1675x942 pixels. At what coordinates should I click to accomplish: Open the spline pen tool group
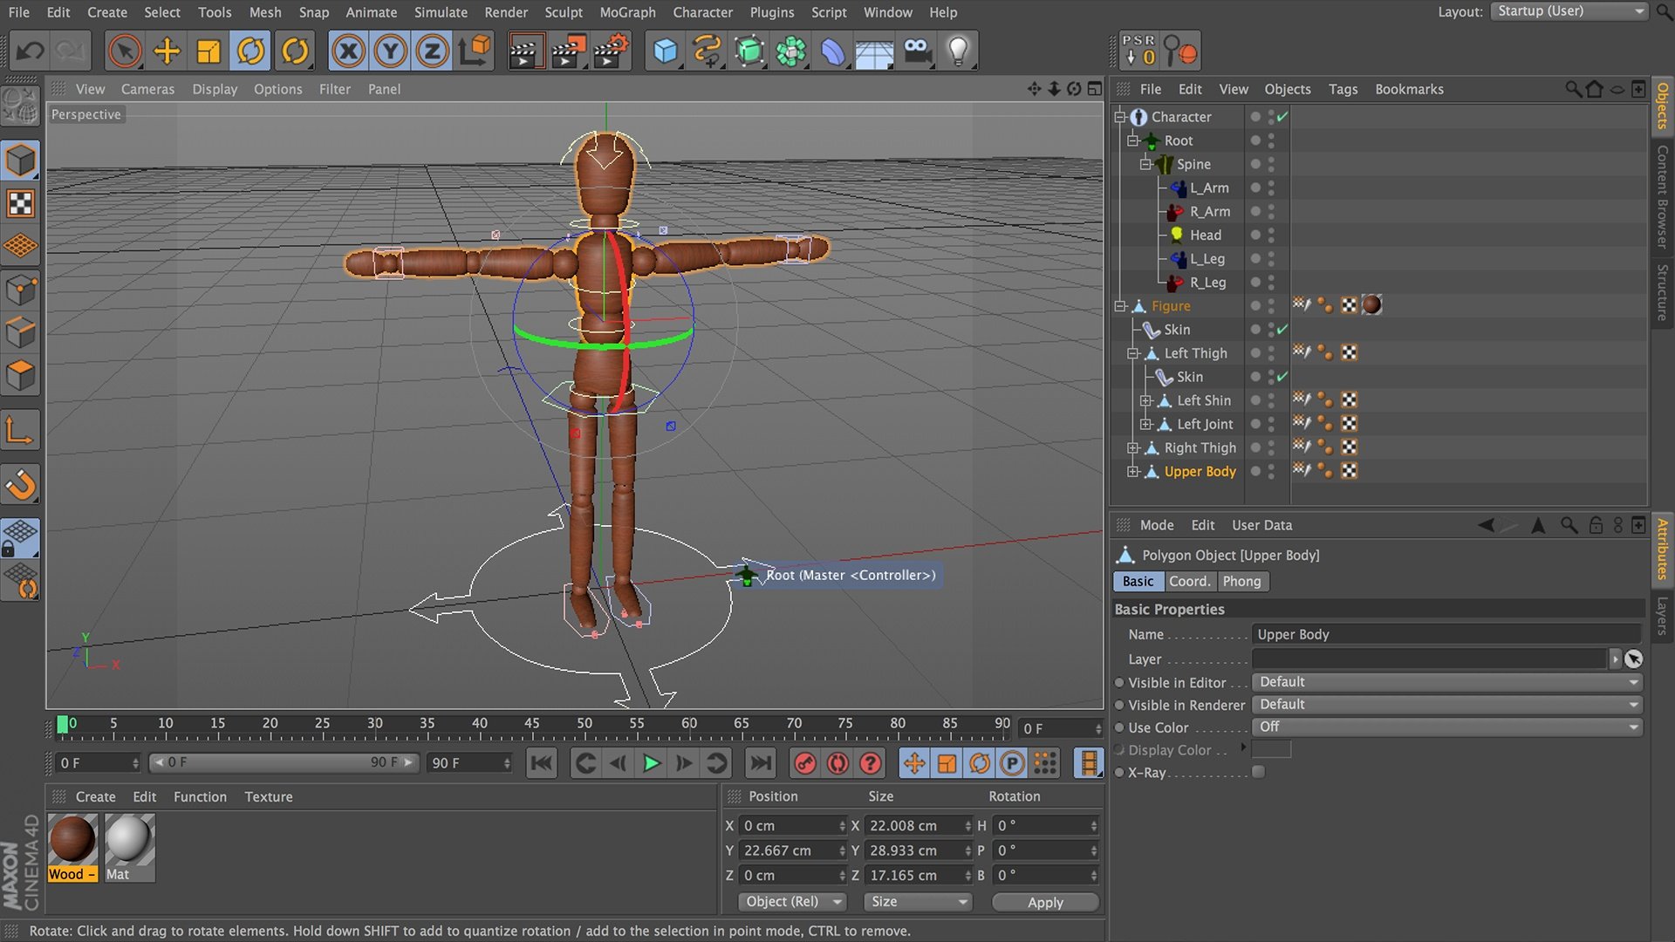click(707, 51)
